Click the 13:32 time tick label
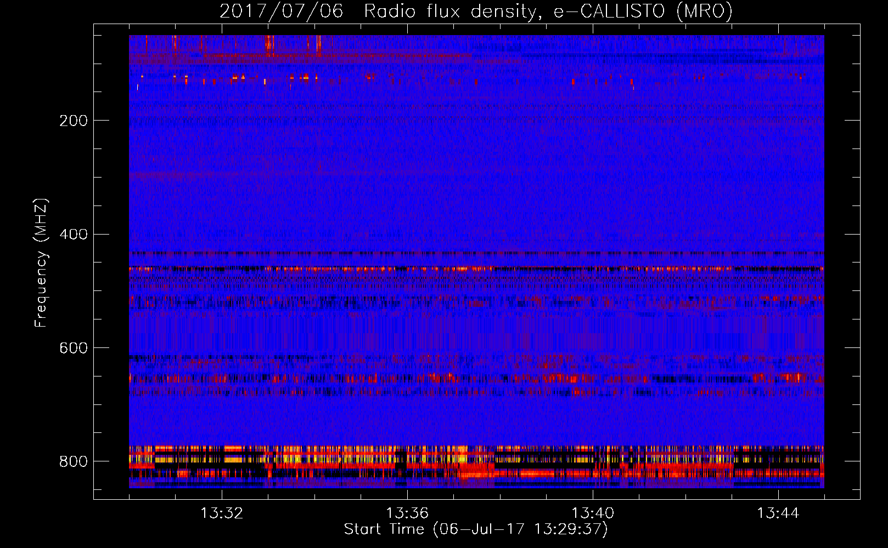 pos(222,513)
